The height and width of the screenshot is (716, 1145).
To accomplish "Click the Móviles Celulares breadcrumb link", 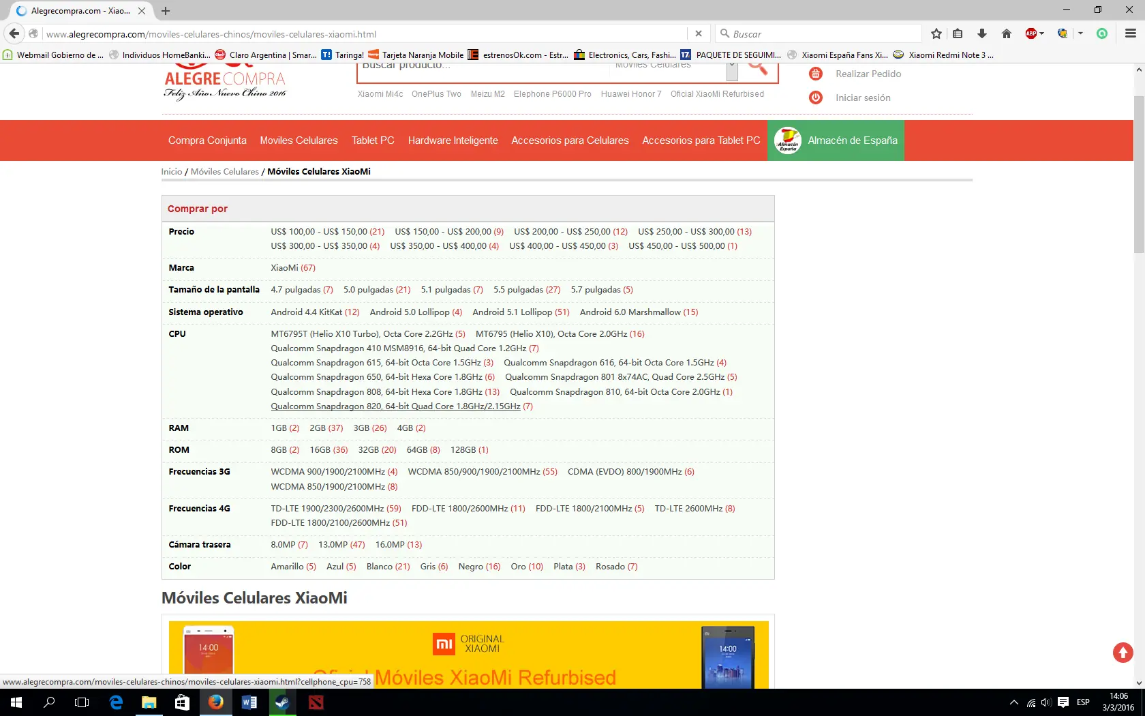I will pyautogui.click(x=225, y=172).
